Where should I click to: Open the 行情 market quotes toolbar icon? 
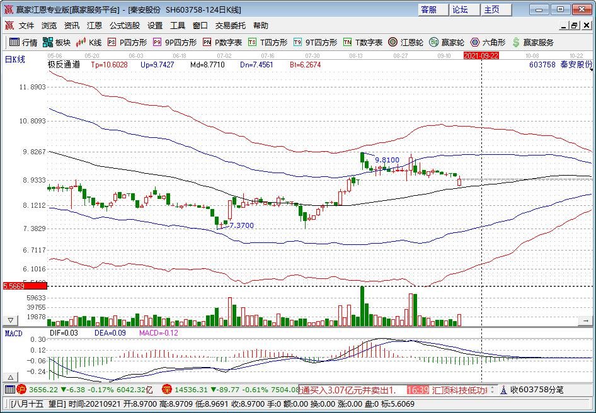pyautogui.click(x=23, y=42)
